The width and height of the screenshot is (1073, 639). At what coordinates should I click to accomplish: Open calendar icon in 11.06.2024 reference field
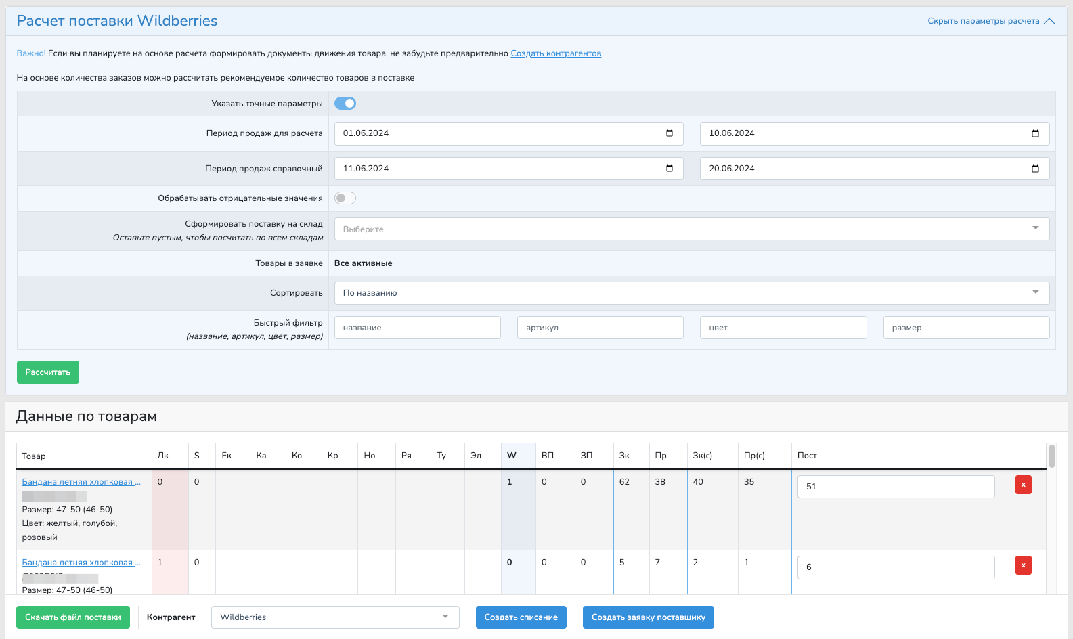click(670, 169)
